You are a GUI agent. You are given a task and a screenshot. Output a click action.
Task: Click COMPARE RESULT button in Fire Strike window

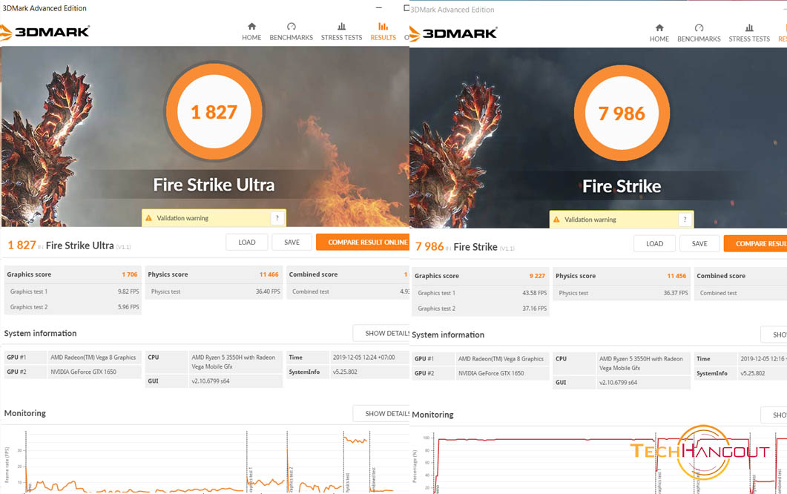tap(755, 243)
